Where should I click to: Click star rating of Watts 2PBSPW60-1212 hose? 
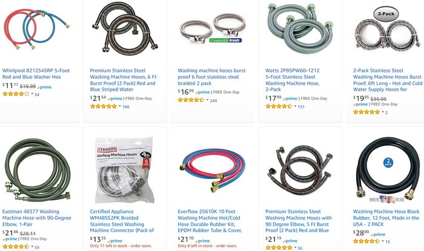pos(279,106)
